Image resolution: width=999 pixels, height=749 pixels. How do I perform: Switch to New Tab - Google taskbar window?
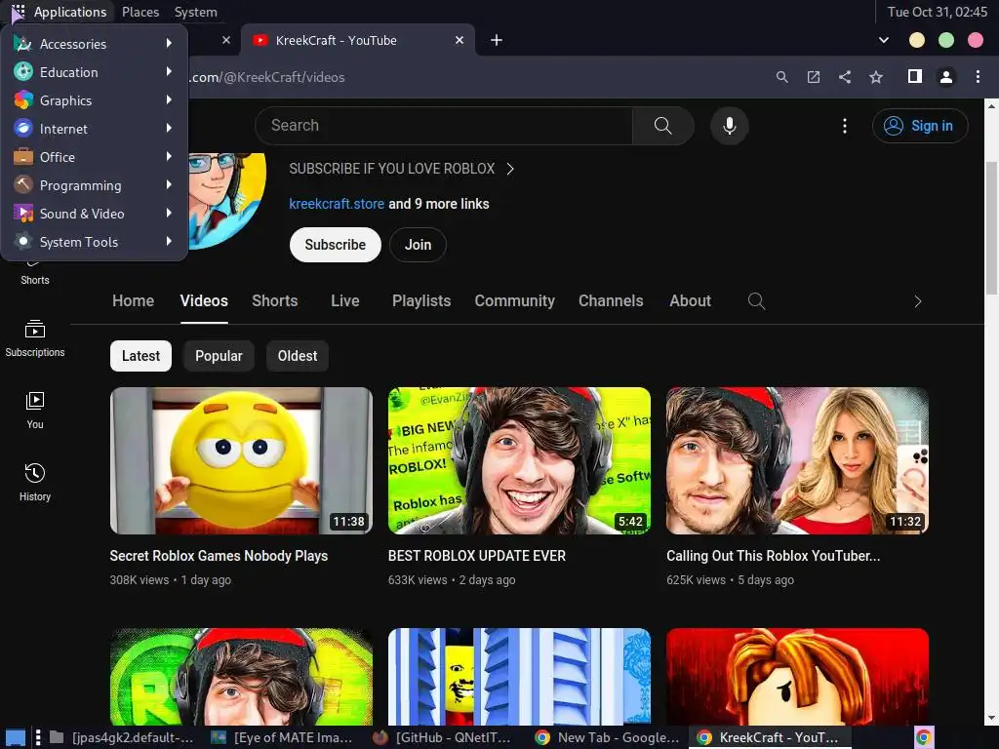click(x=609, y=737)
